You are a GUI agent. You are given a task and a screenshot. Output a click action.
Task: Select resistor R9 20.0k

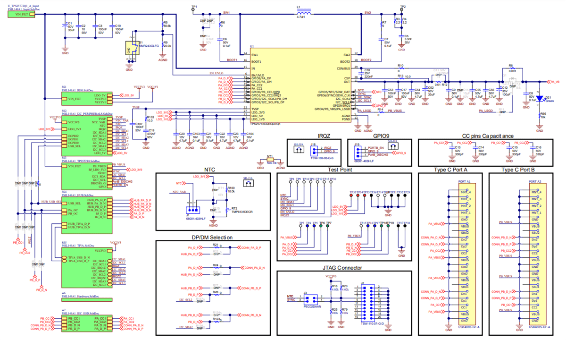click(163, 45)
